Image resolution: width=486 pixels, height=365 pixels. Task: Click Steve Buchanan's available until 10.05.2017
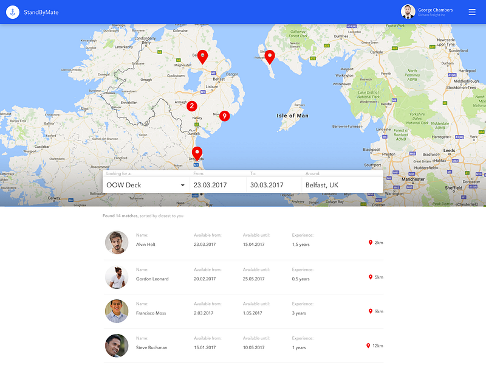tap(254, 347)
